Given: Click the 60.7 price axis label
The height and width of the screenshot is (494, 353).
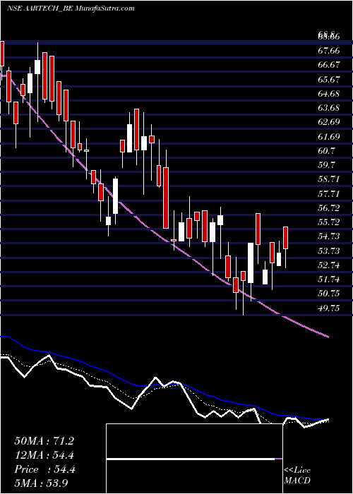Looking at the screenshot, I should (326, 151).
